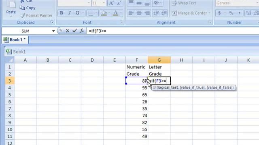Open the font size dropdown
This screenshot has height=145, width=259.
click(x=104, y=3)
